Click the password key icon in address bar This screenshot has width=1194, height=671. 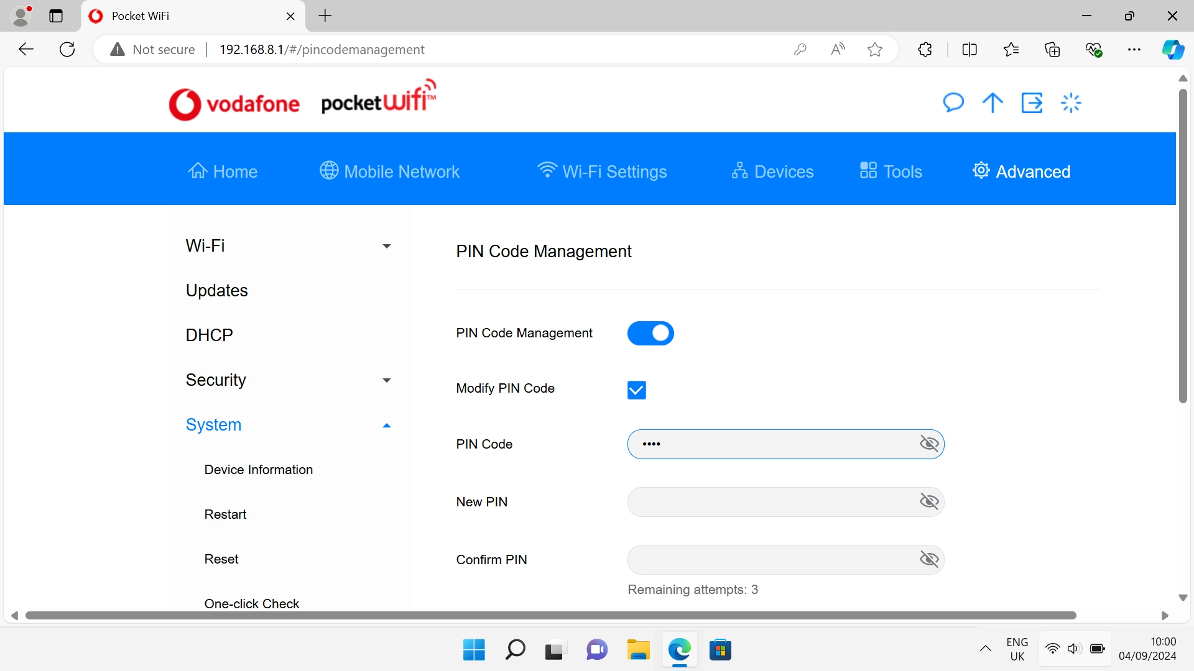pos(800,50)
